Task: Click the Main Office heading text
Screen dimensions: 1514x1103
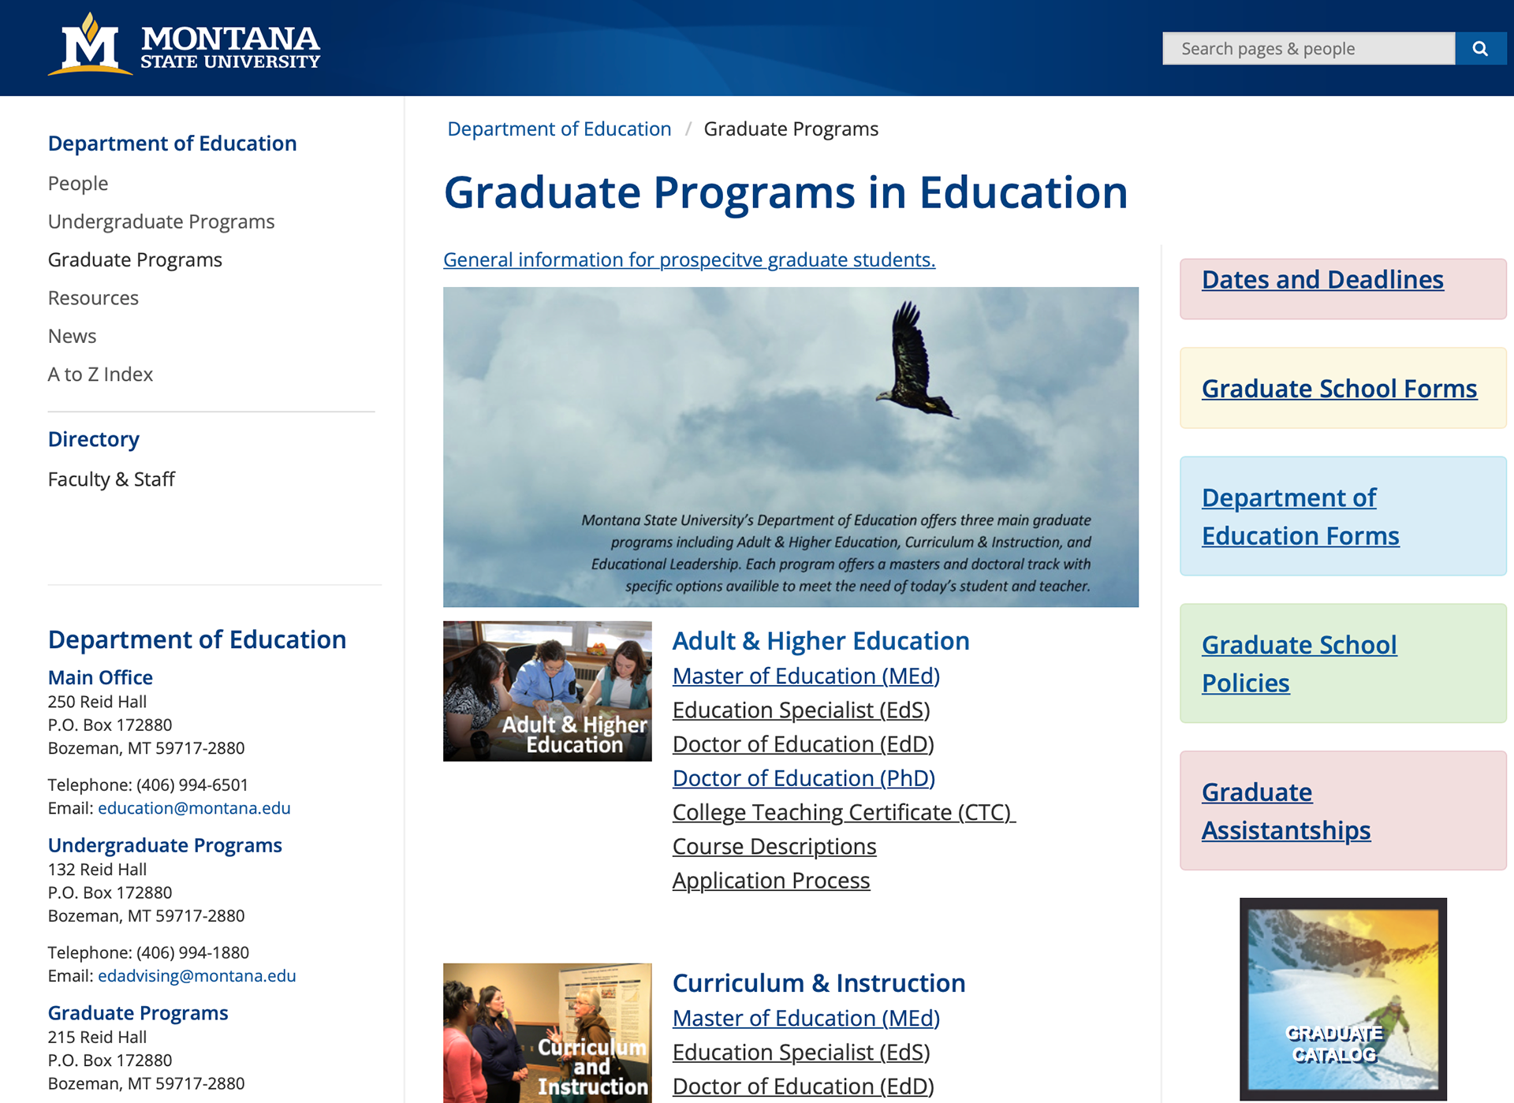Action: (100, 678)
